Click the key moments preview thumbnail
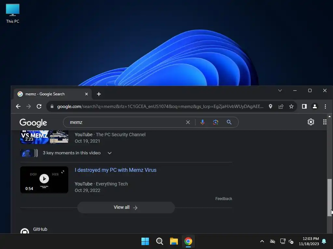Image resolution: width=333 pixels, height=249 pixels. pos(29,153)
